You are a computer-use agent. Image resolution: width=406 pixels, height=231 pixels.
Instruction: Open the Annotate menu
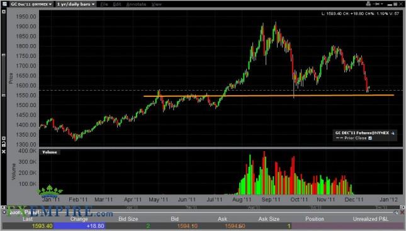point(136,4)
